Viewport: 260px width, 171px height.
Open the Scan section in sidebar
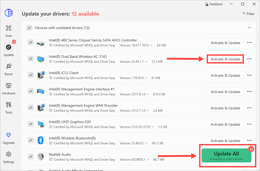click(9, 31)
